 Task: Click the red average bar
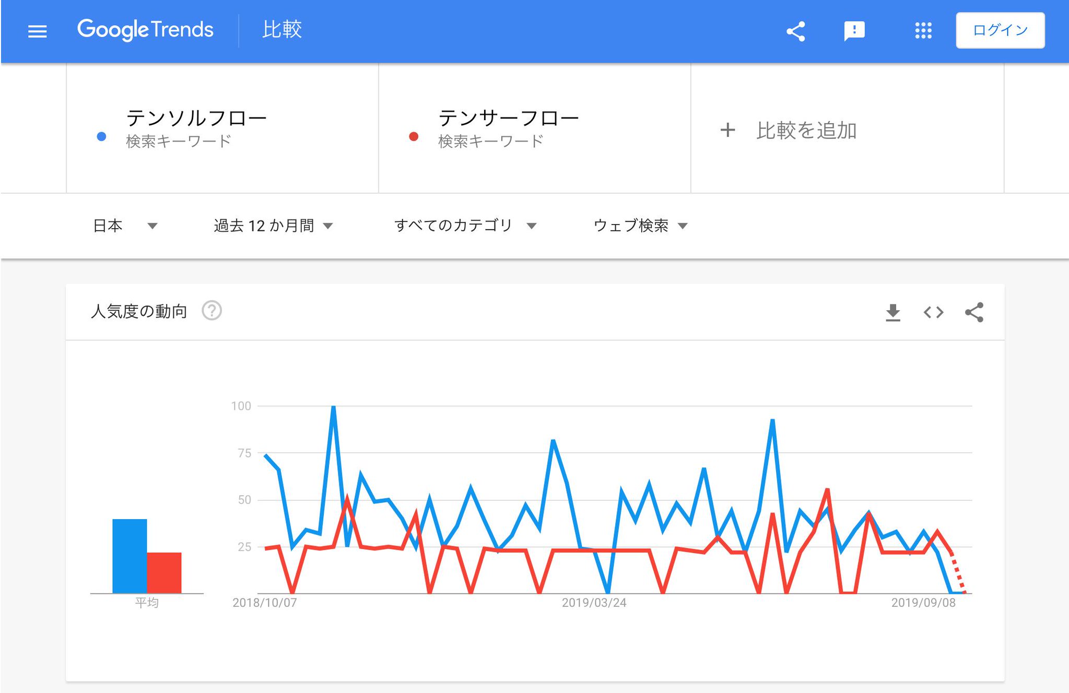click(164, 573)
